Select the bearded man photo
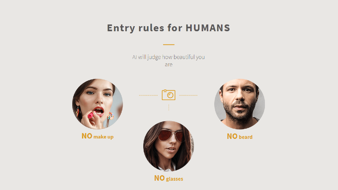Viewport: 338px width, 190px height. click(240, 104)
